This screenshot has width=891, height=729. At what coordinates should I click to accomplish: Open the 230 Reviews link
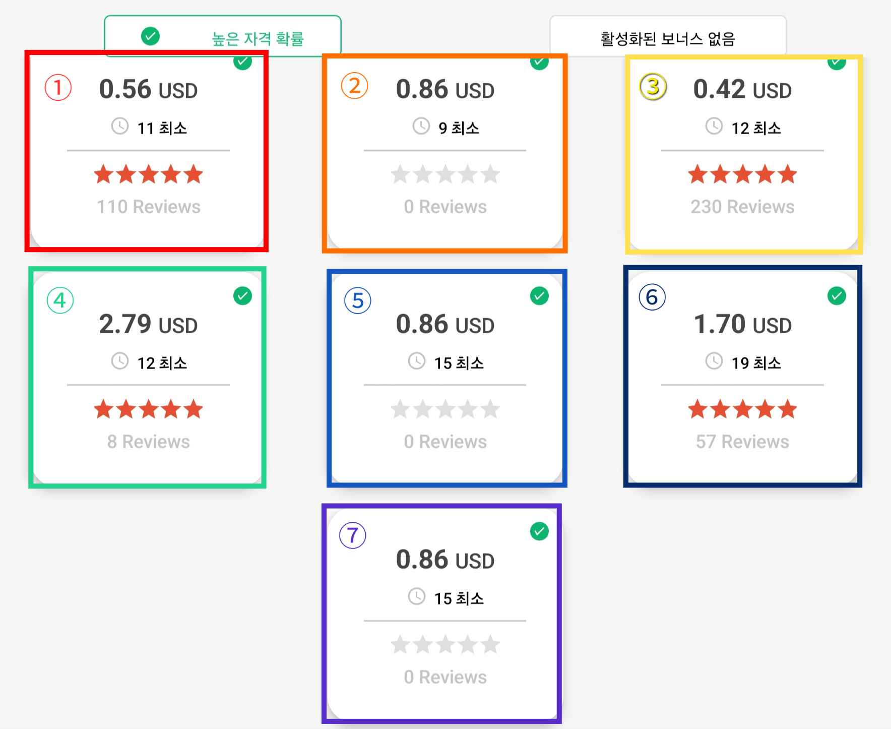742,207
